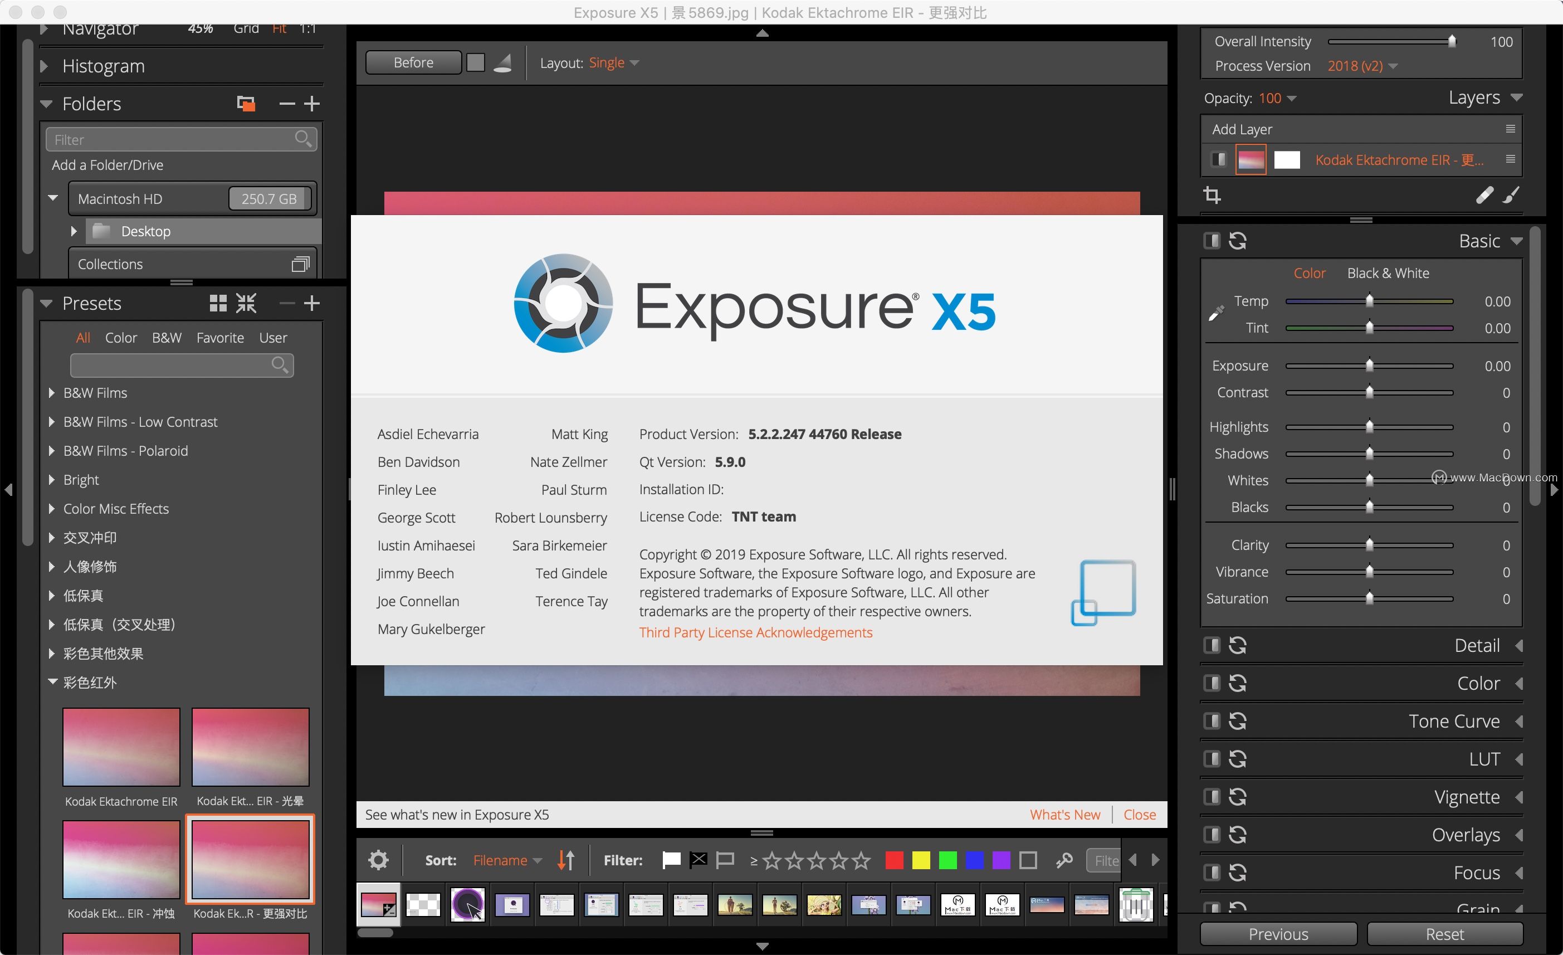Remove folder with minus icon
The height and width of the screenshot is (955, 1563).
(x=287, y=104)
